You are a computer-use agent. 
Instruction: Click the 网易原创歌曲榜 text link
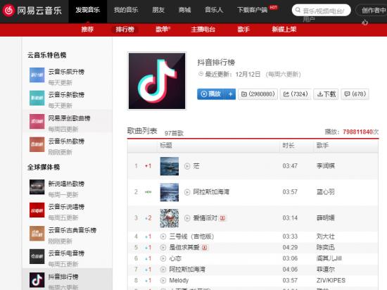point(69,118)
